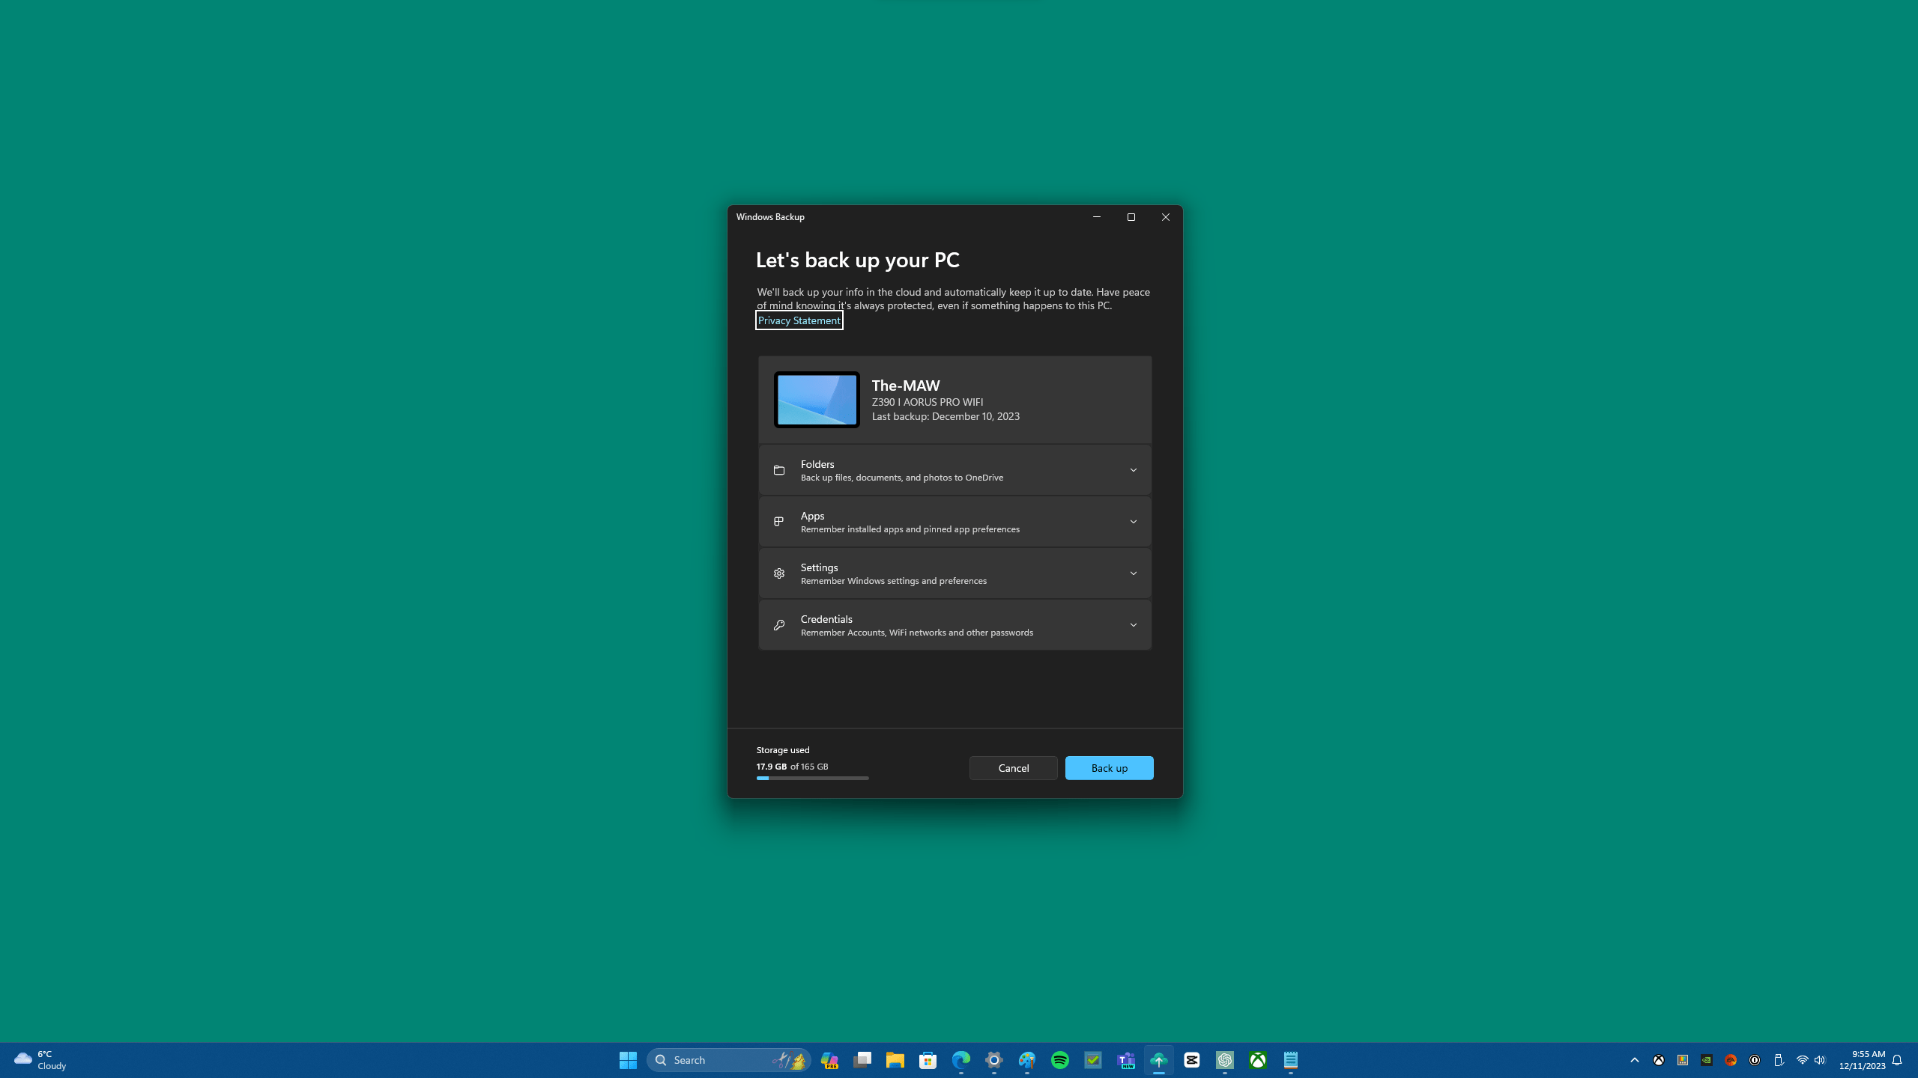Click the storage used progress bar
Screen dimensions: 1918x1078
812,778
